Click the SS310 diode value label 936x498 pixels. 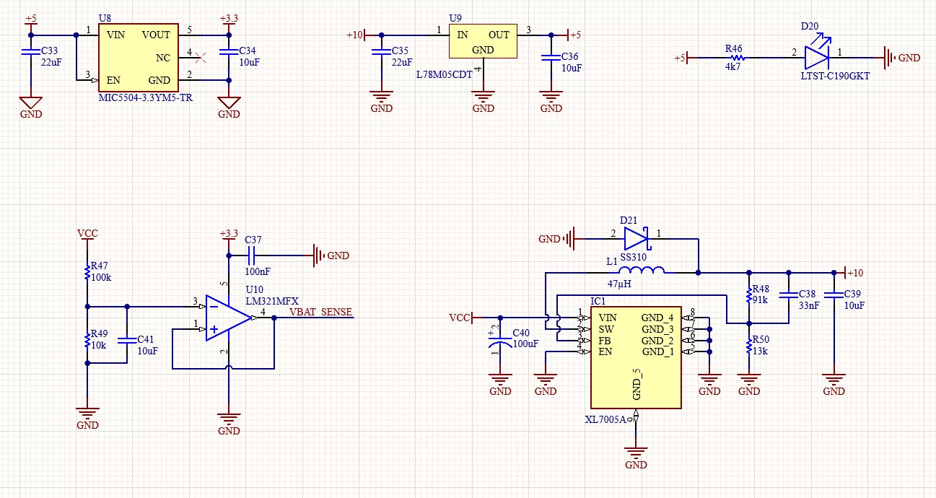634,256
